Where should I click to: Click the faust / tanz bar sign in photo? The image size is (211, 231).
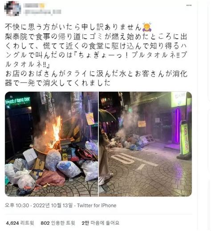tap(18, 101)
